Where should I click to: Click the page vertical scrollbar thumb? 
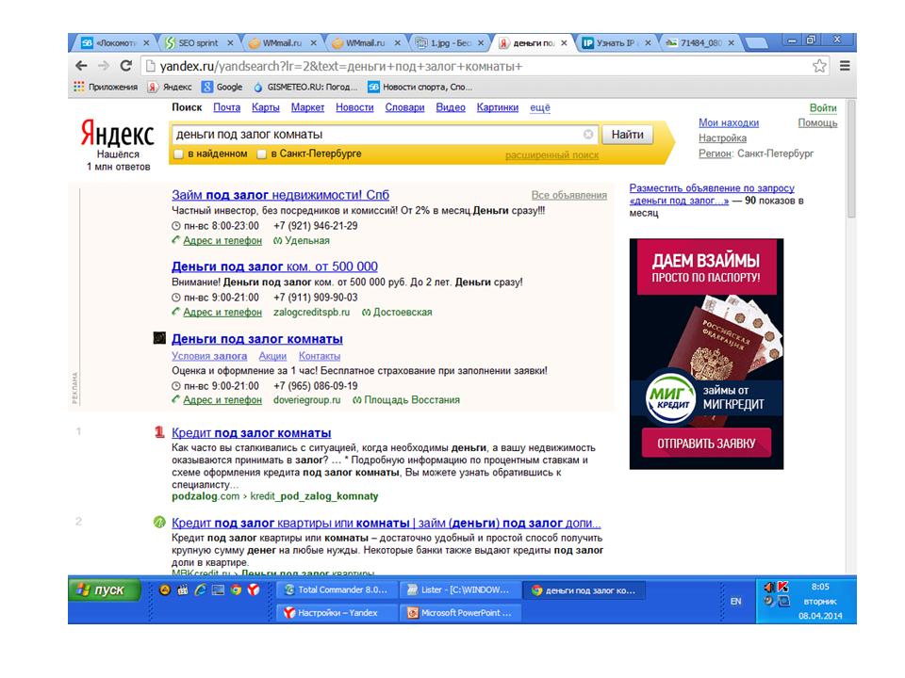click(851, 158)
